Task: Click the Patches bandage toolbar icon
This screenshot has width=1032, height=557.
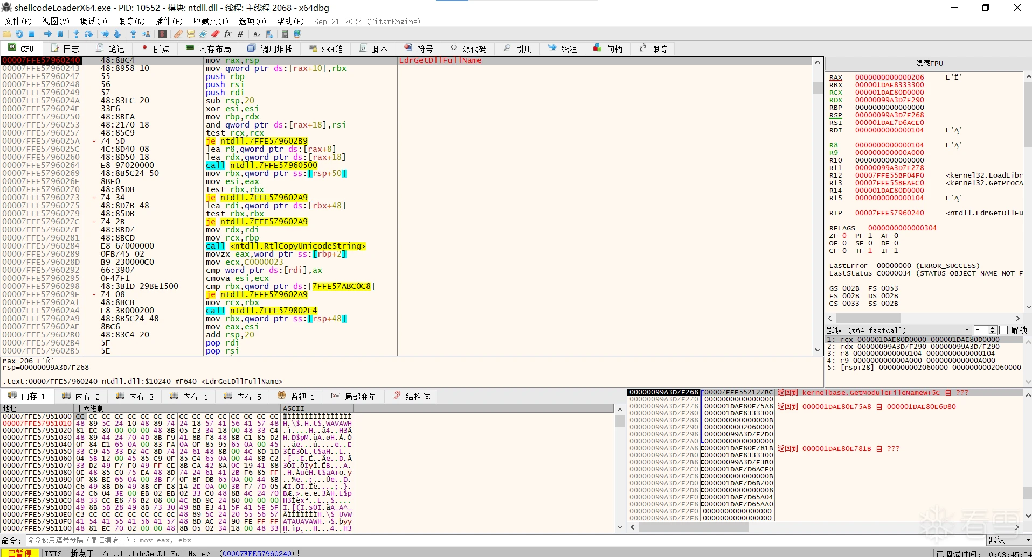Action: coord(178,34)
